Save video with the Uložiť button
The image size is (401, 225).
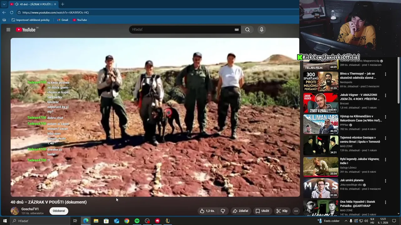coord(262,211)
